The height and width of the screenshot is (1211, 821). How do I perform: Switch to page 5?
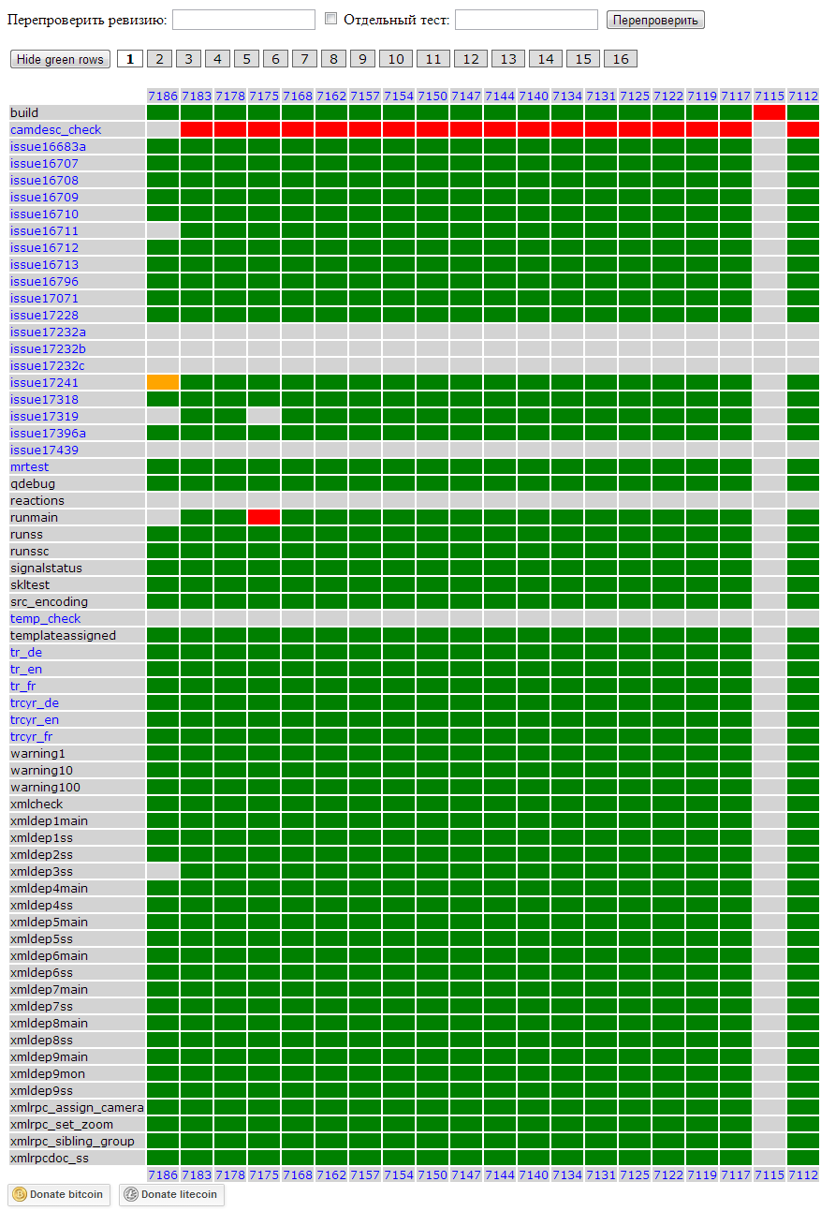pyautogui.click(x=246, y=59)
